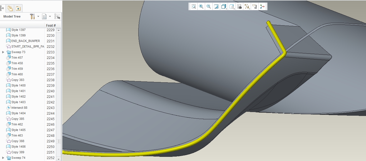Viewport: 366px width, 161px height.
Task: Select the Style 1399 feature
Action: [18, 35]
